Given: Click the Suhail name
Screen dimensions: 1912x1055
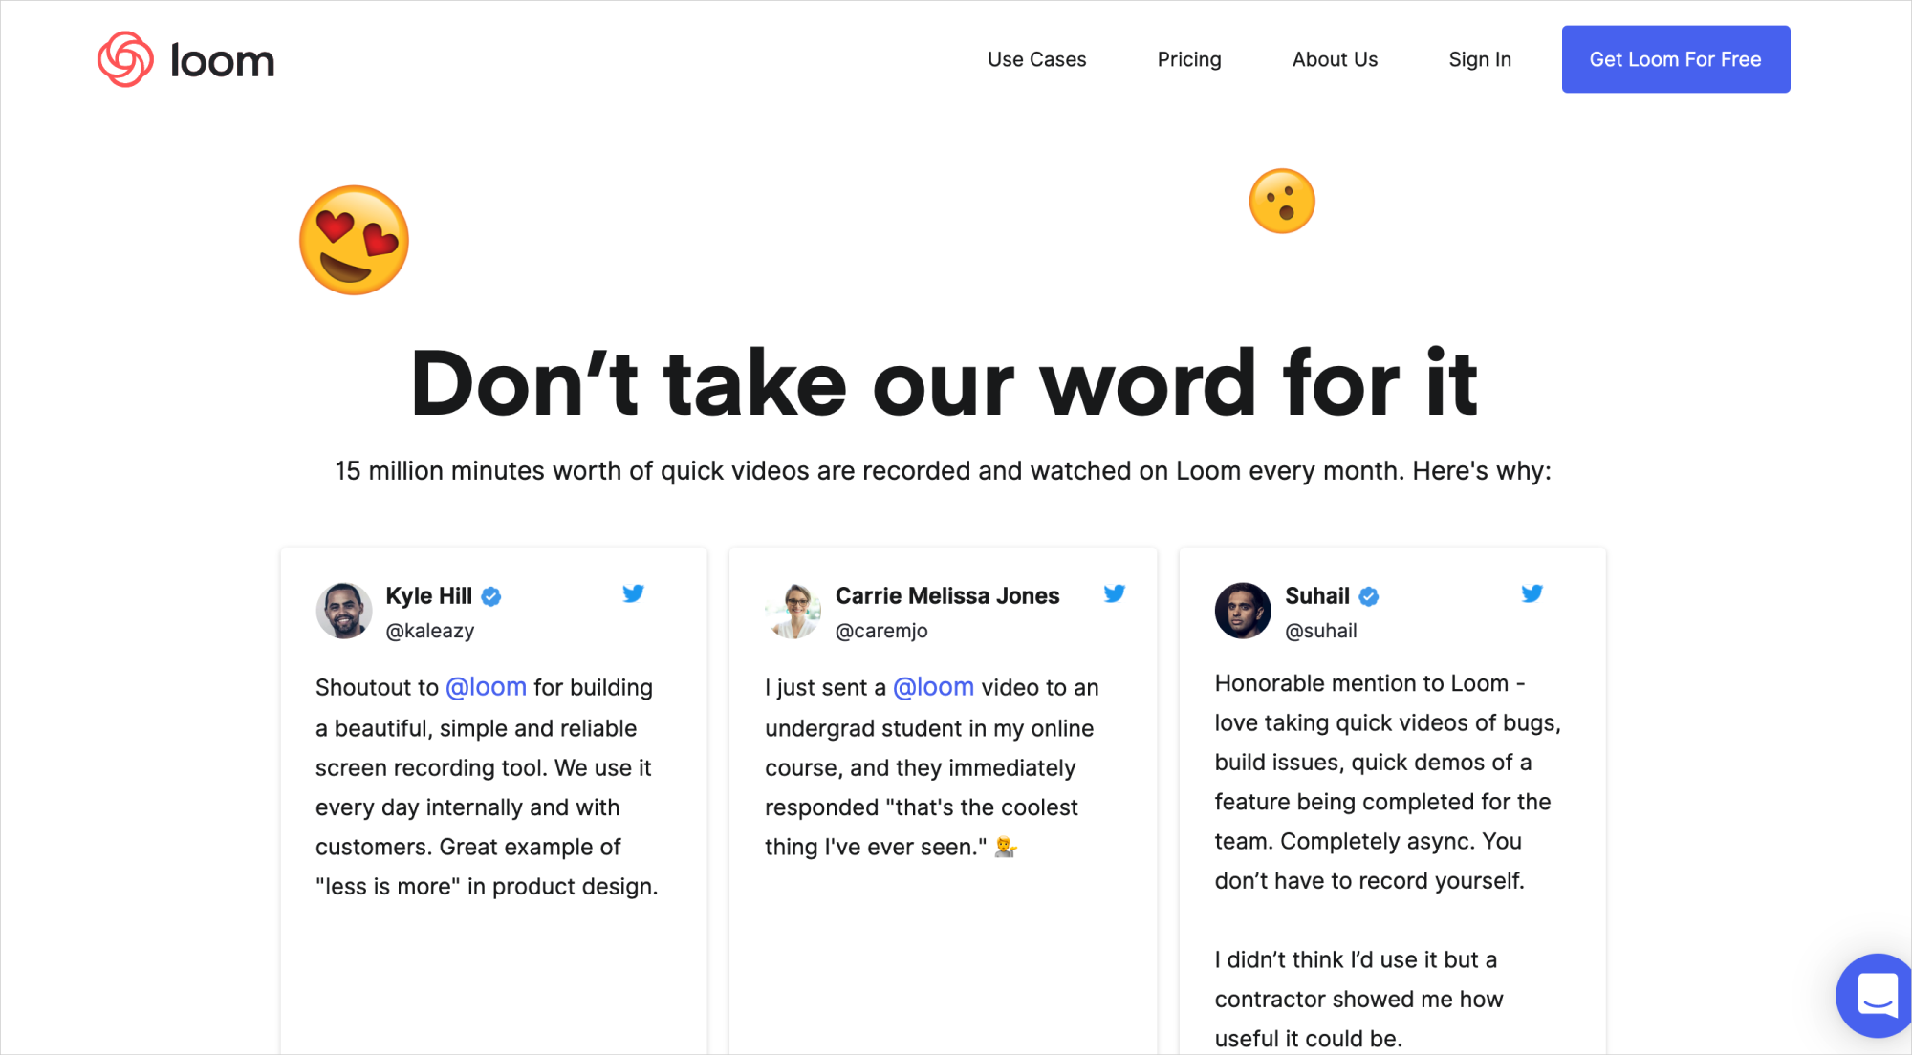Looking at the screenshot, I should click(1317, 595).
